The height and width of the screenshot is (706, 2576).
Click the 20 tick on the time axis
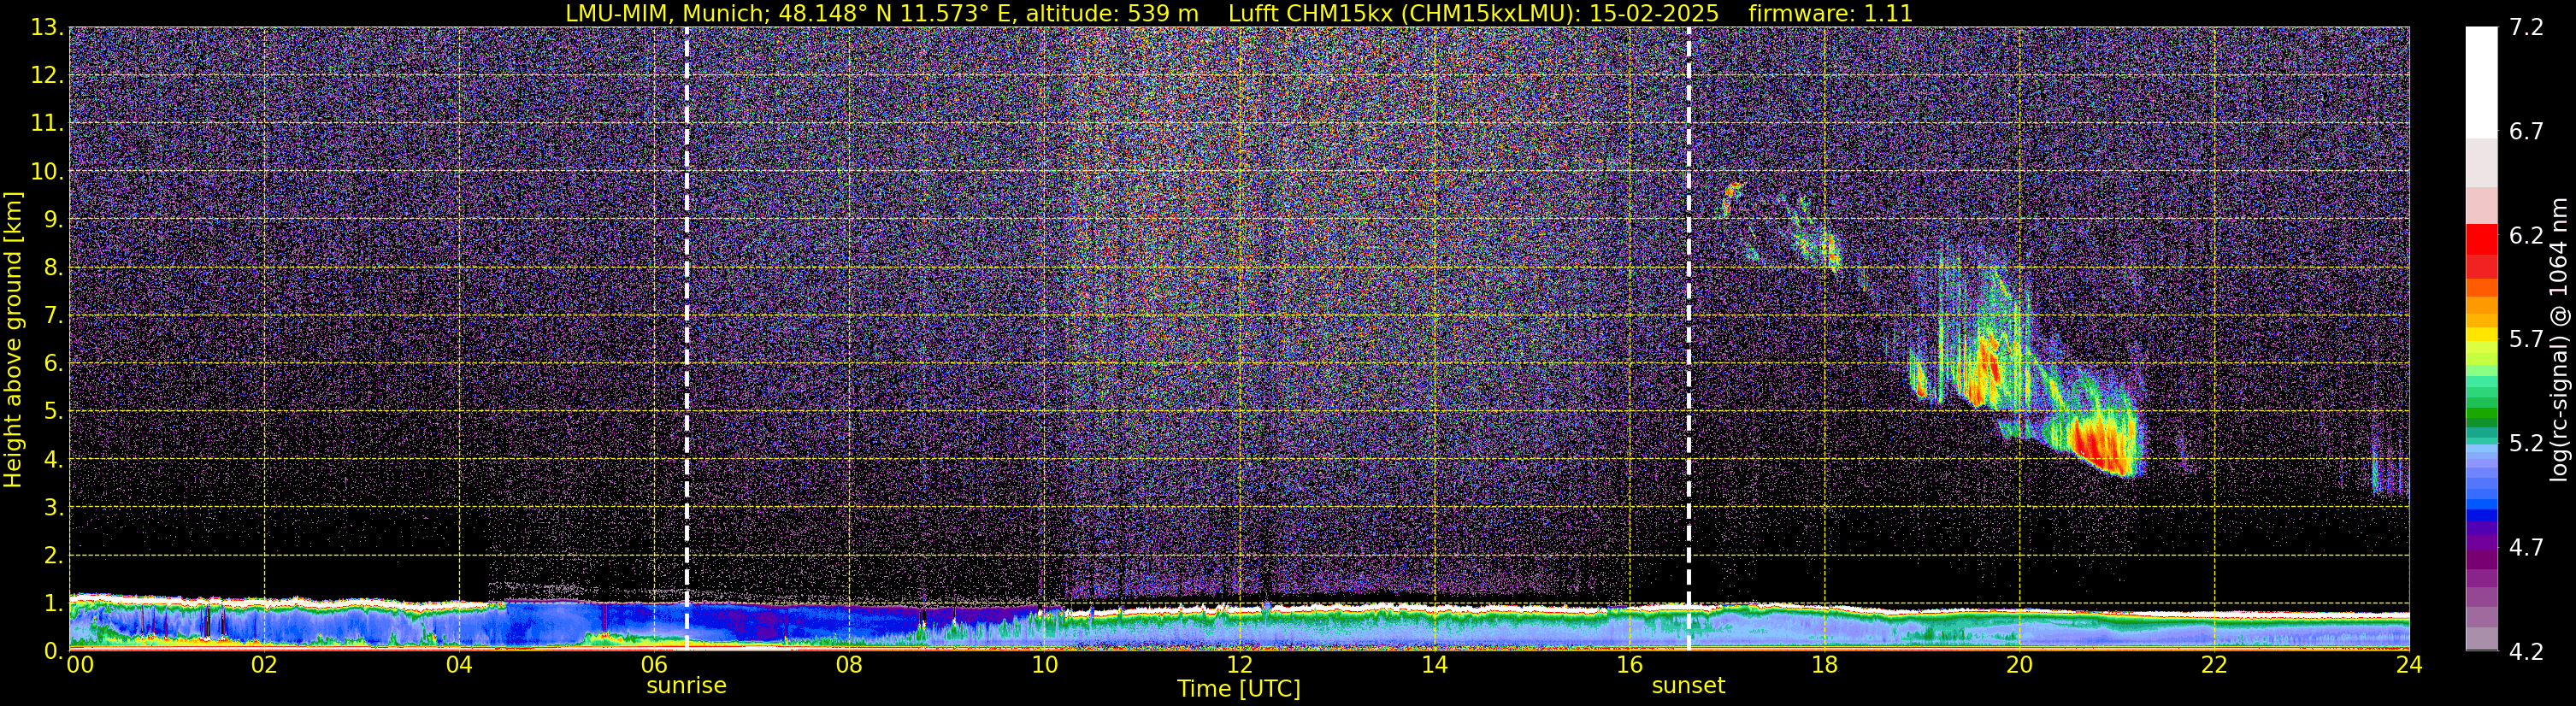2019,665
